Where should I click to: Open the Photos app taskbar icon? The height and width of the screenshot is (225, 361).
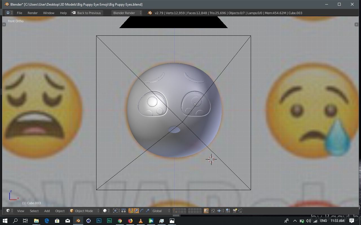[172, 221]
